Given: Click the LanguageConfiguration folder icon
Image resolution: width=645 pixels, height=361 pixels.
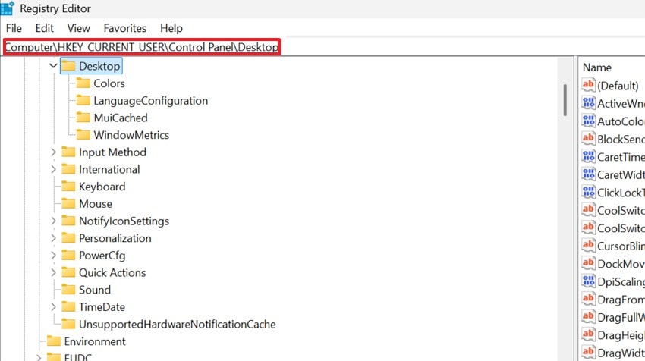Looking at the screenshot, I should coord(83,100).
